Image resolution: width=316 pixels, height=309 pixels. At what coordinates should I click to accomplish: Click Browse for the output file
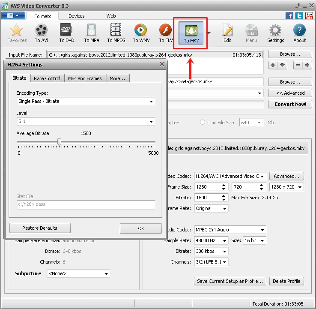coord(290,82)
